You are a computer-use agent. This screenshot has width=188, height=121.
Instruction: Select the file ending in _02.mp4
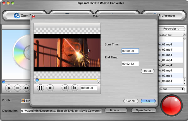[171, 50]
